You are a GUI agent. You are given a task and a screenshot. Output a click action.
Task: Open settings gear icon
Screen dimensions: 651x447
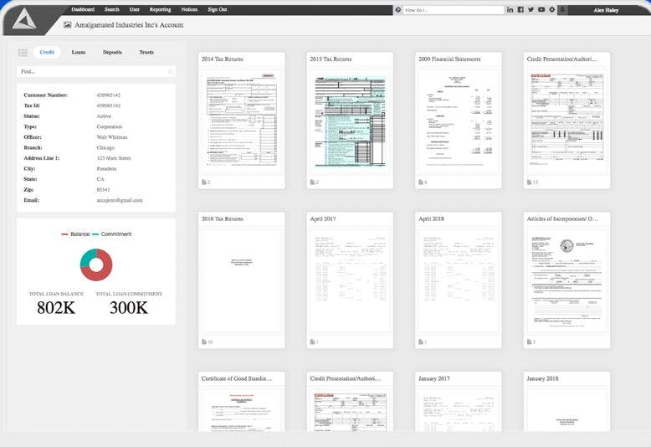tap(551, 9)
